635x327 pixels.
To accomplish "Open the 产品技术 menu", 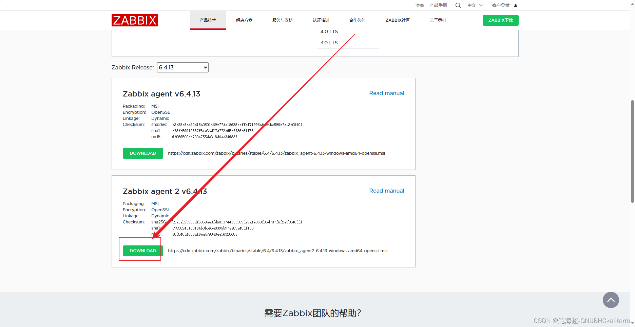I will tap(208, 20).
